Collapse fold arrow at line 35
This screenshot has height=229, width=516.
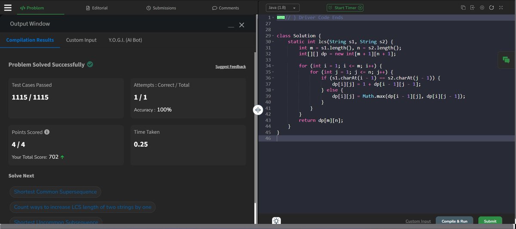273,72
